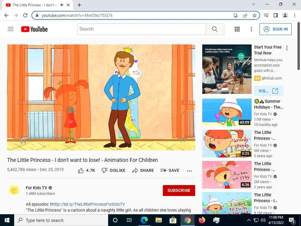Open the Summer Holidays video title
The image size is (301, 226).
269,104
